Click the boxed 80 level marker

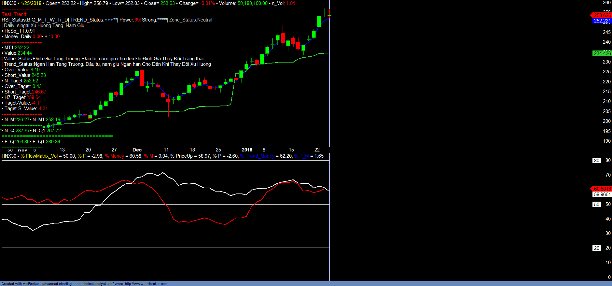(596, 161)
